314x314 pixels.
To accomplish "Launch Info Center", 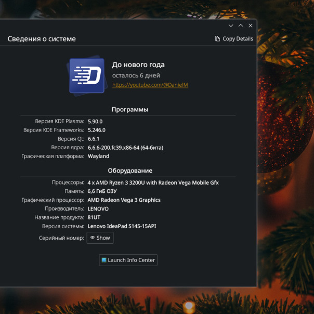I will click(x=128, y=260).
